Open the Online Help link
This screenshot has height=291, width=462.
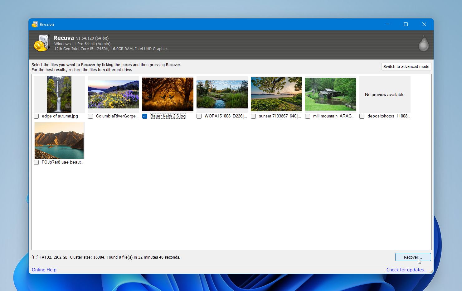pyautogui.click(x=44, y=270)
